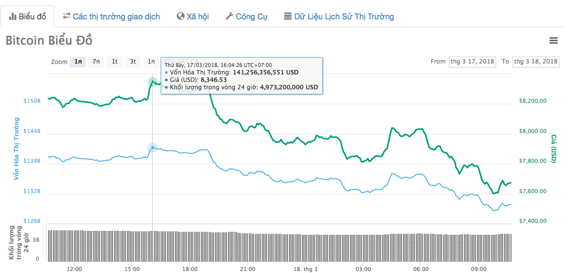Click the bar chart icon on Biểu đồ tab
Viewport: 572px width, 273px height.
point(13,16)
